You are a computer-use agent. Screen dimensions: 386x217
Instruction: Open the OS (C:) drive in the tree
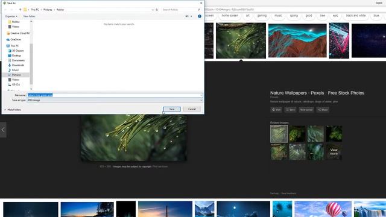(14, 84)
